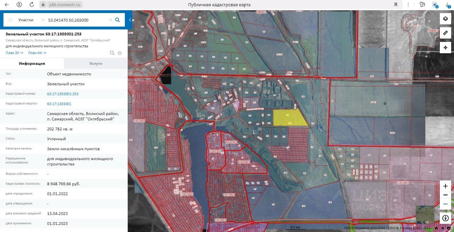
Task: Zoom in with the plus button
Action: point(445,186)
